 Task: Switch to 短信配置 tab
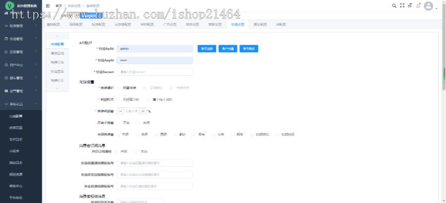(99, 25)
